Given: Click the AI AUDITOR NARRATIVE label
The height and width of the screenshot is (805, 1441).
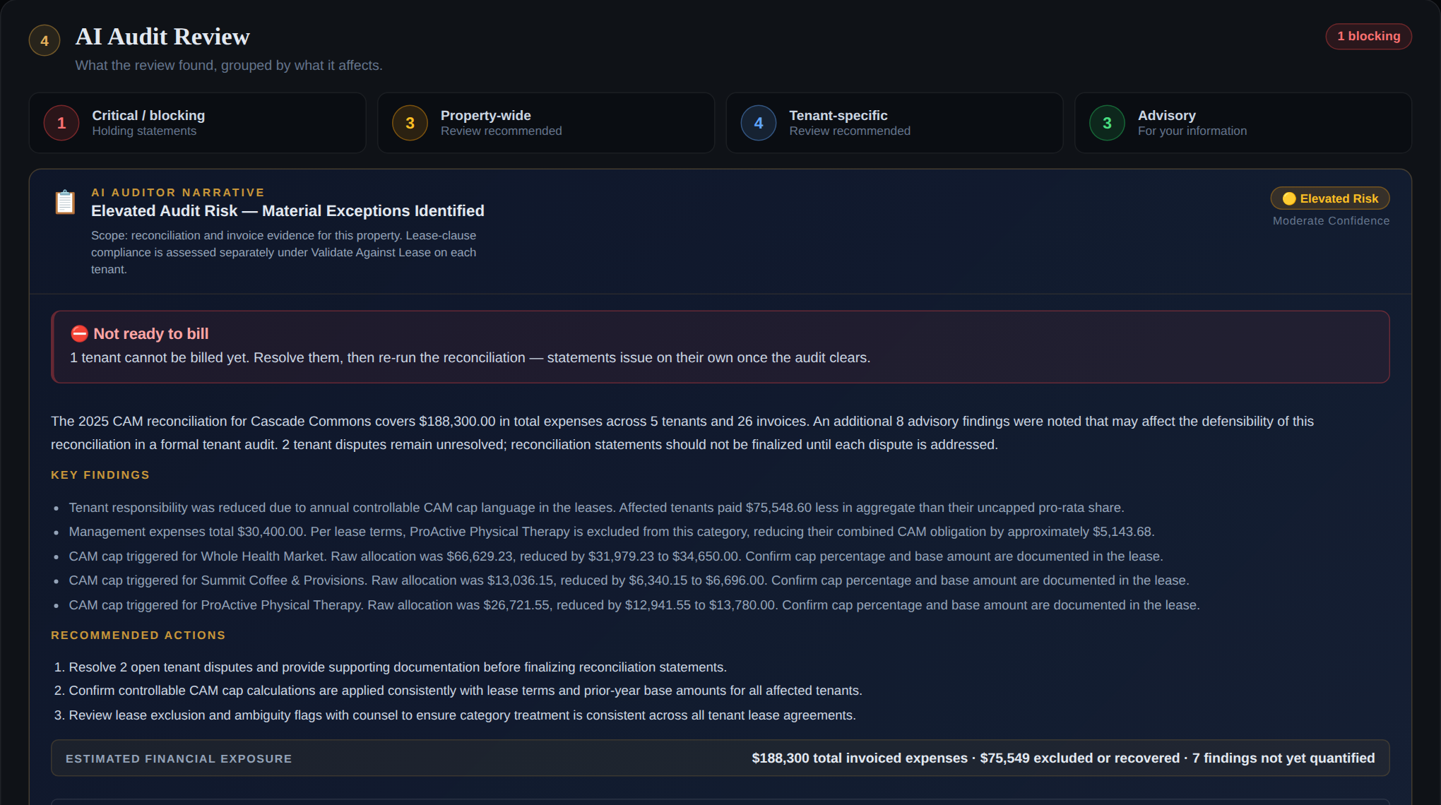Looking at the screenshot, I should [x=178, y=193].
